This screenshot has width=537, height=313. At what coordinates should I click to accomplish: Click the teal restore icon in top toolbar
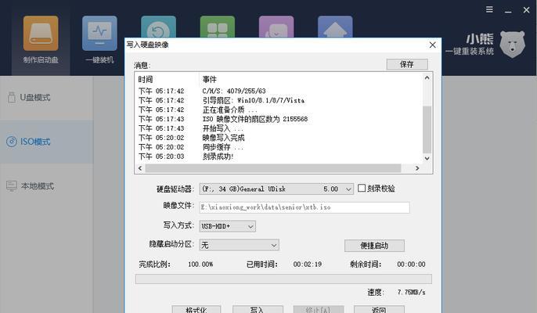coord(159,27)
